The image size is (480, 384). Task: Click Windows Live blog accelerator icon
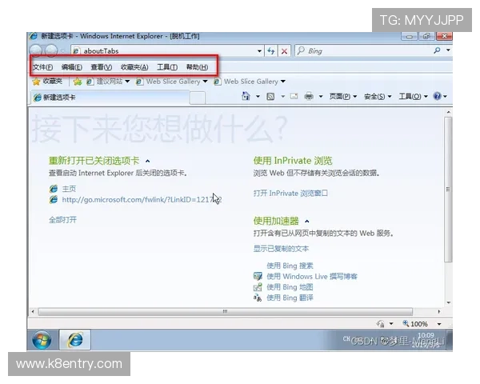coord(258,276)
